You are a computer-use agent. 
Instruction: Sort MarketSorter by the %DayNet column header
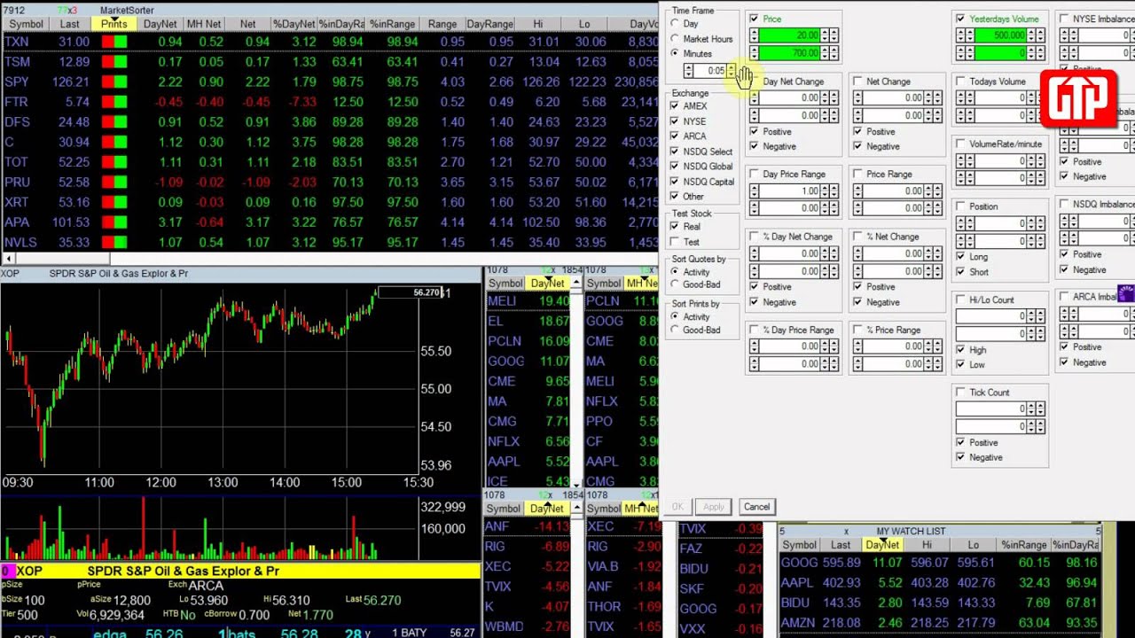(x=294, y=24)
